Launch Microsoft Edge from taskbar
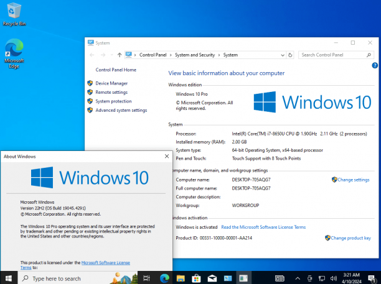This screenshot has height=284, width=381. 164,278
